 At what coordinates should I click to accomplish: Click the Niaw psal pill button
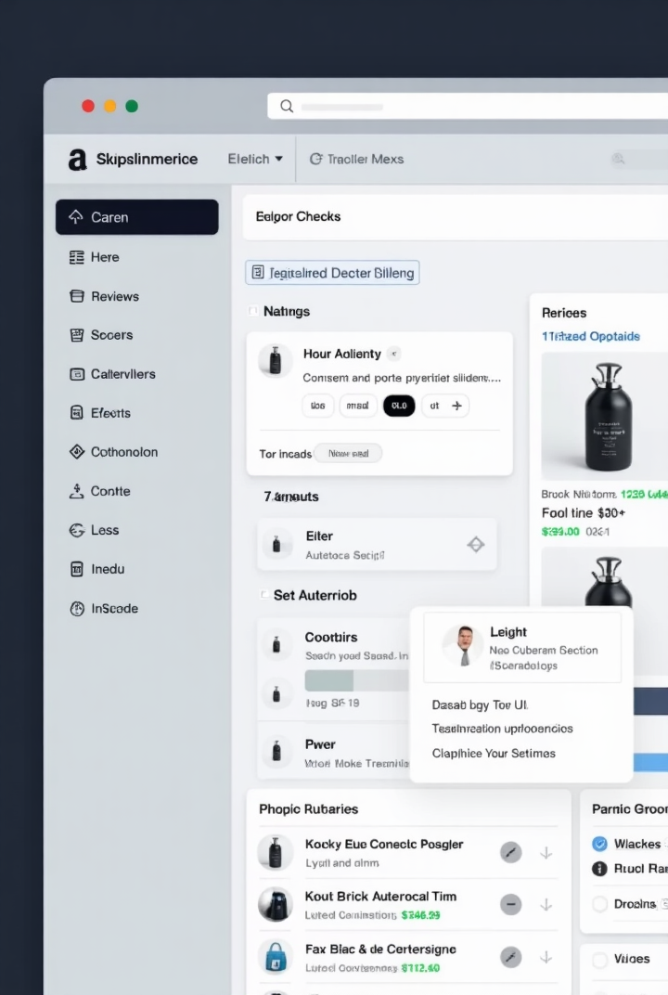(x=348, y=453)
